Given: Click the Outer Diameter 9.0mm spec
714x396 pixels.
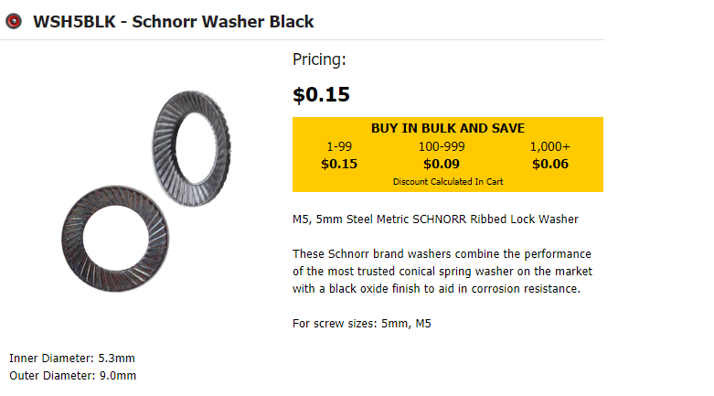Looking at the screenshot, I should [x=72, y=376].
